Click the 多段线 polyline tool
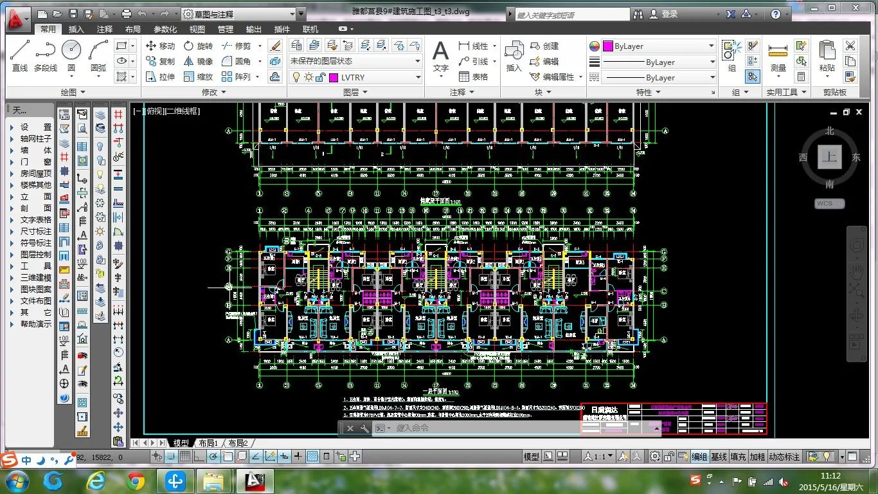The image size is (878, 494). coord(45,55)
